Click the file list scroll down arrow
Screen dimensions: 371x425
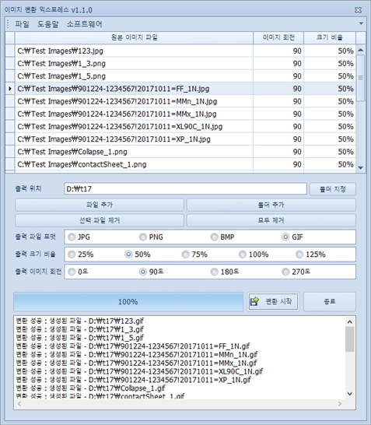[360, 168]
